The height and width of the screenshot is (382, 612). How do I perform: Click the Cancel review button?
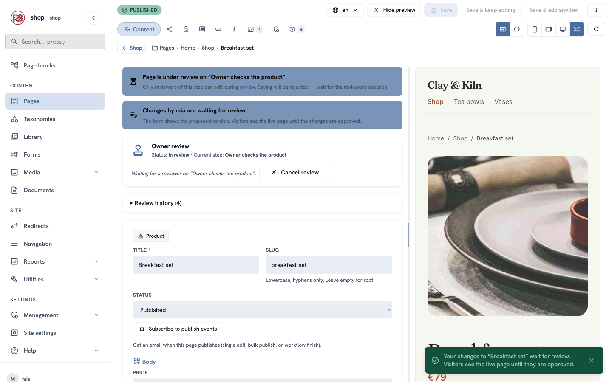pos(294,172)
